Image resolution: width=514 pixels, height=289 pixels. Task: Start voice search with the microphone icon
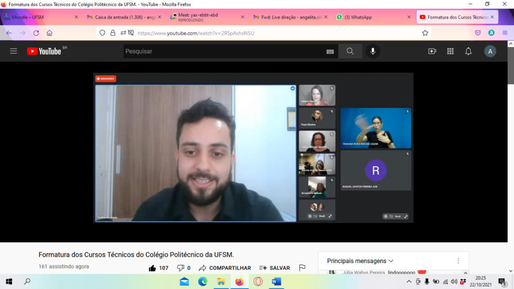(372, 51)
